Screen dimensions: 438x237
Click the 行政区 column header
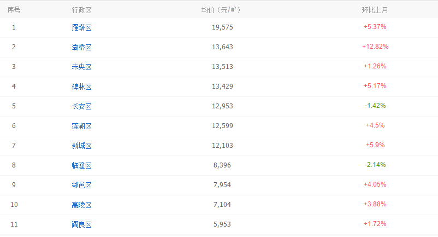click(x=81, y=10)
